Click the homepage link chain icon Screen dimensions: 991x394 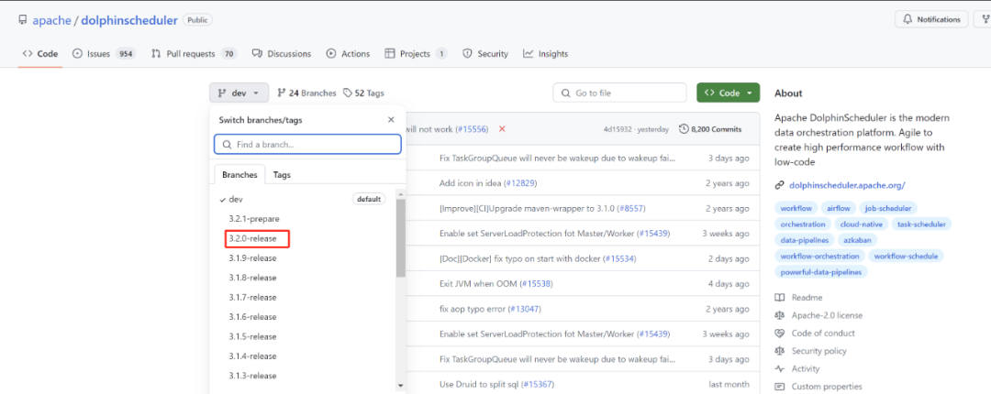[780, 186]
